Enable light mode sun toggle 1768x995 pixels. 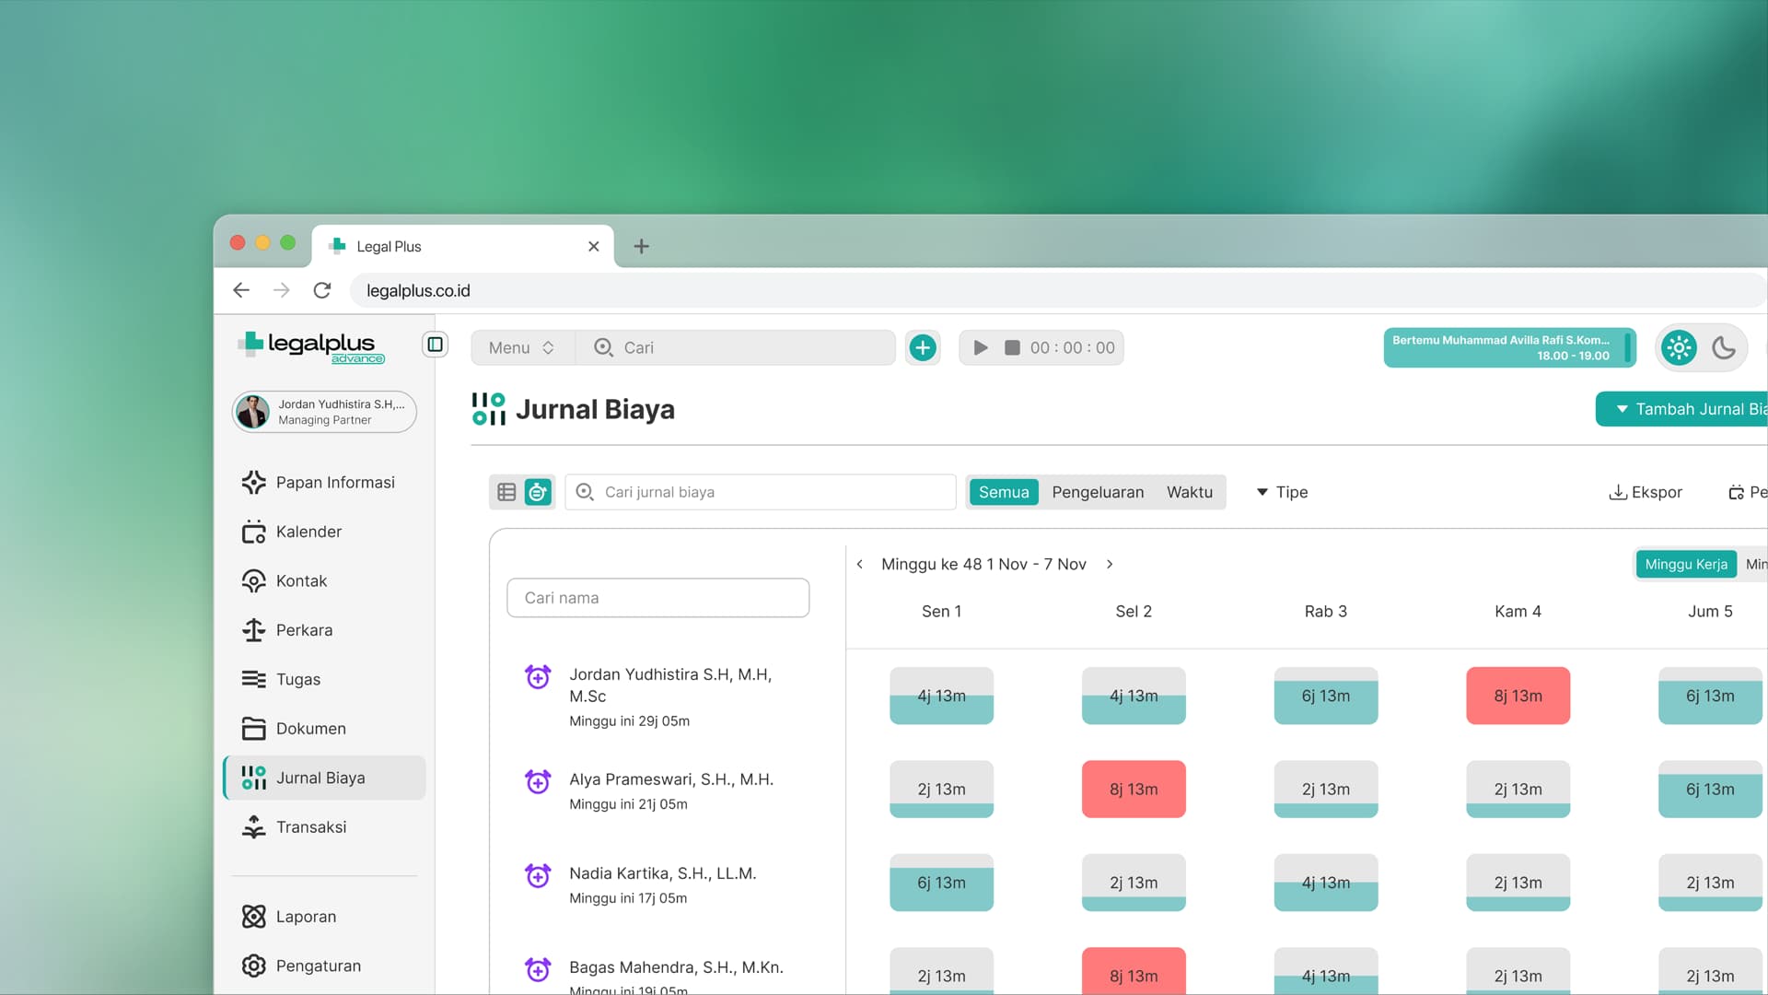1679,347
